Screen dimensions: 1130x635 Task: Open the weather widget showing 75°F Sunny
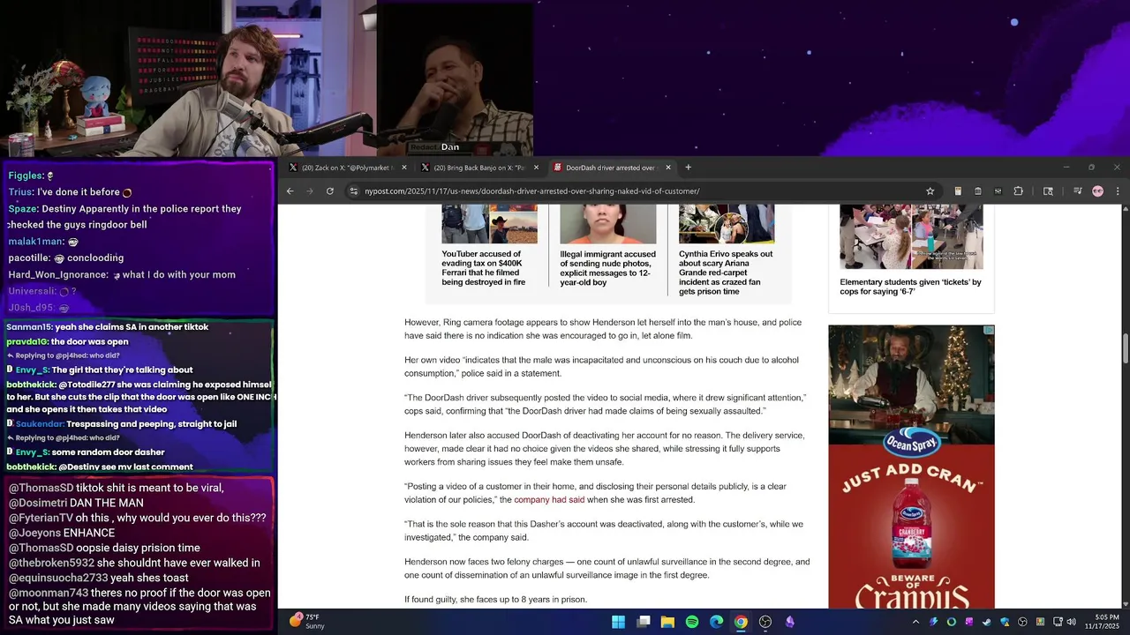(308, 622)
